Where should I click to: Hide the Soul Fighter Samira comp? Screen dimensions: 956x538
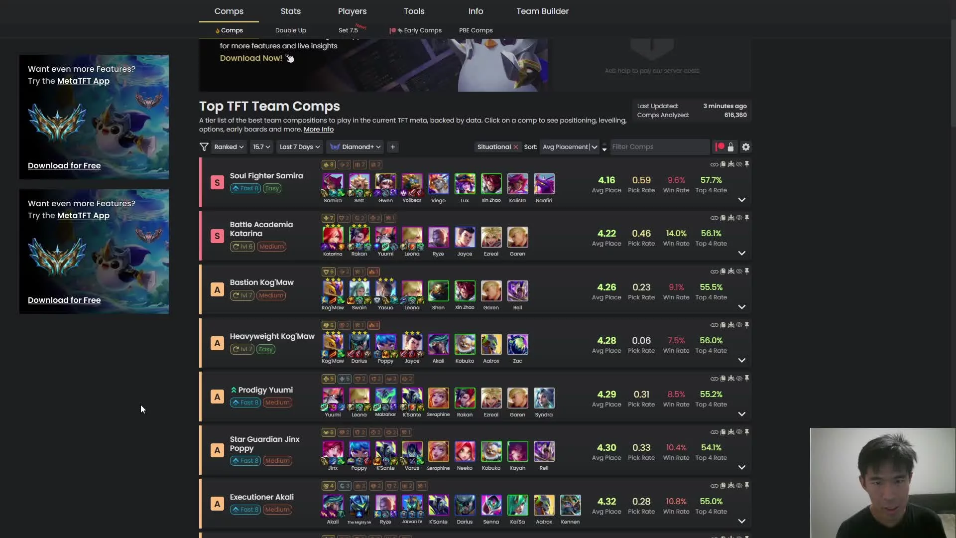point(739,164)
